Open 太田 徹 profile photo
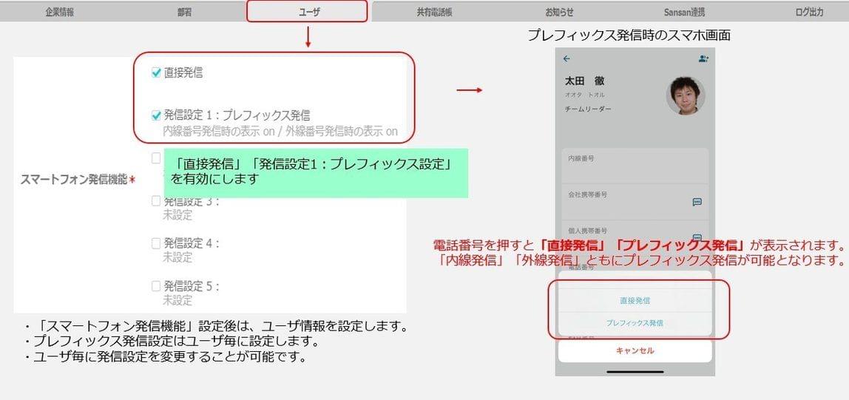This screenshot has width=849, height=400. tap(686, 95)
